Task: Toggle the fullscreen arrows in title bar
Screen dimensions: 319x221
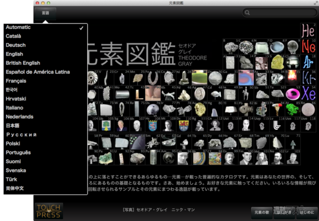Action: tap(315, 3)
